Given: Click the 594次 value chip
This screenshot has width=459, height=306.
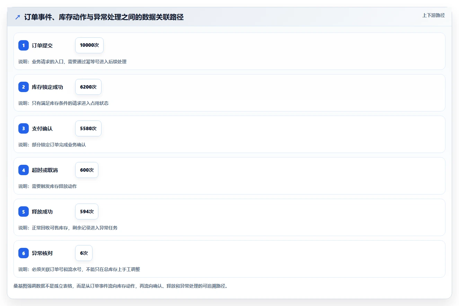Looking at the screenshot, I should tap(87, 211).
